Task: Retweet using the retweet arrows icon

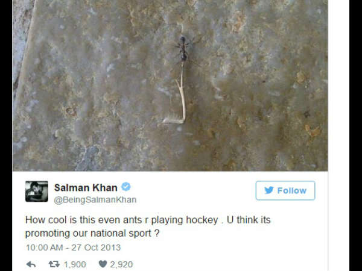Action: 54,264
